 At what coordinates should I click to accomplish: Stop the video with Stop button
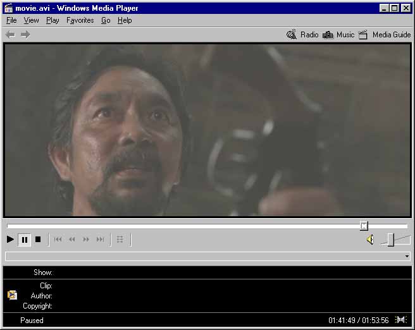[x=38, y=240]
